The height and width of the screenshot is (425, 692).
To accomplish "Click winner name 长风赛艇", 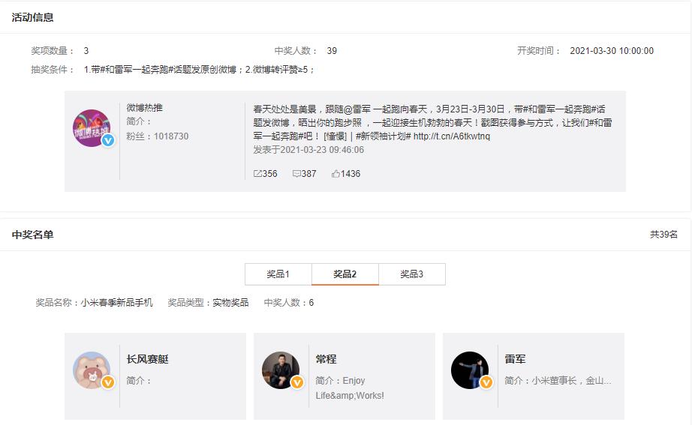I will [x=147, y=359].
